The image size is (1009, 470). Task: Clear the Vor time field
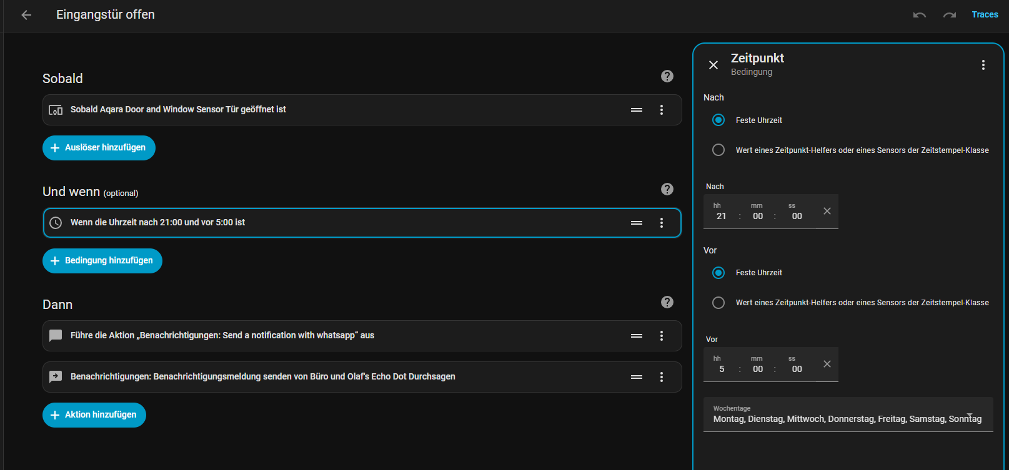click(x=827, y=364)
